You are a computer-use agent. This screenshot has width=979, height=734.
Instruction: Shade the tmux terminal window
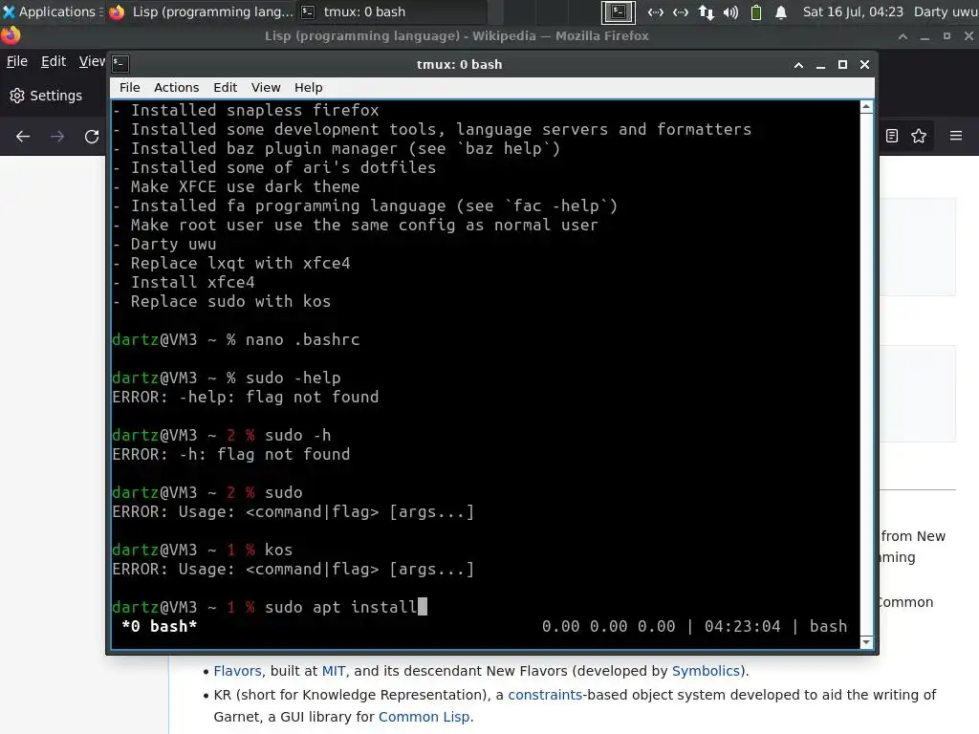(798, 64)
